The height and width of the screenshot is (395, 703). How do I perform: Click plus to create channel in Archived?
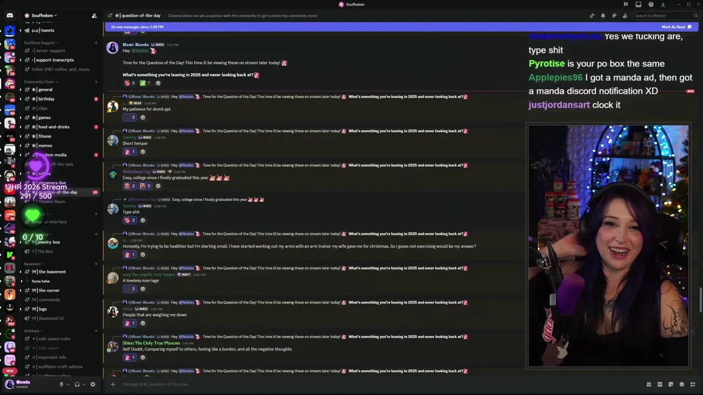96,331
